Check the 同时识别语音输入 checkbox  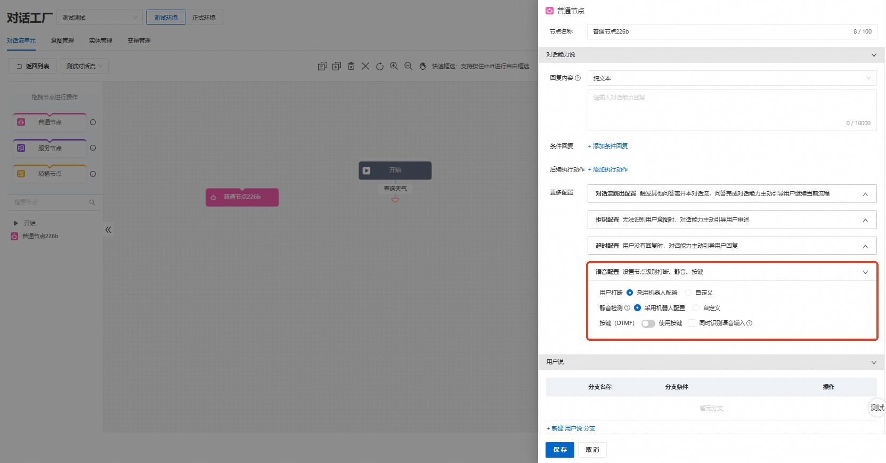point(692,323)
